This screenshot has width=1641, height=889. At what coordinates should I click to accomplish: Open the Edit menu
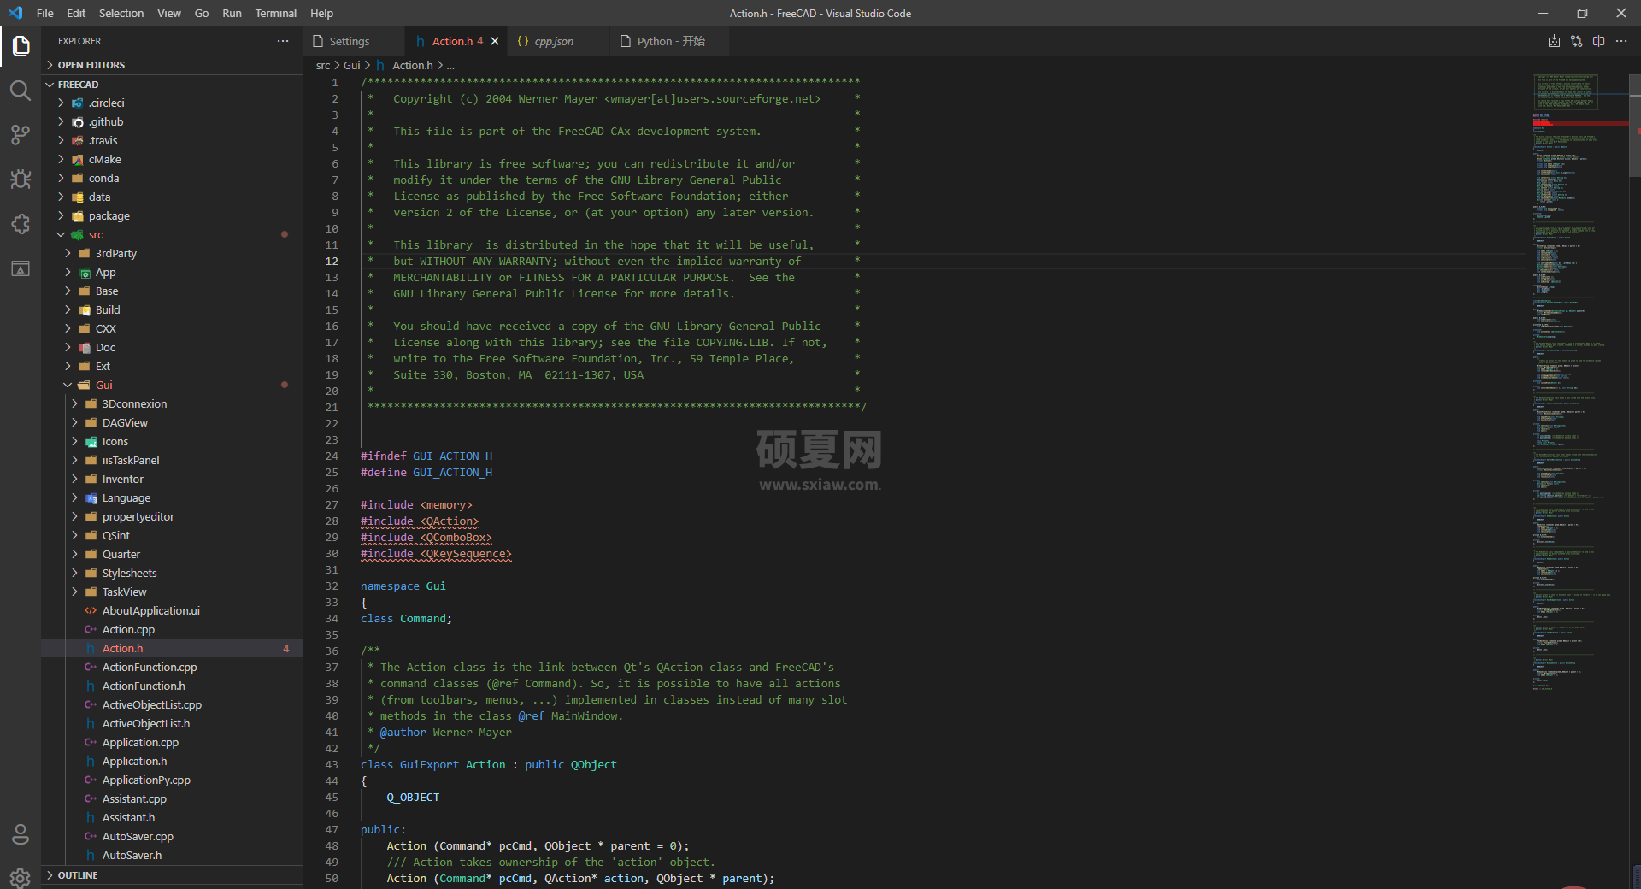coord(76,13)
